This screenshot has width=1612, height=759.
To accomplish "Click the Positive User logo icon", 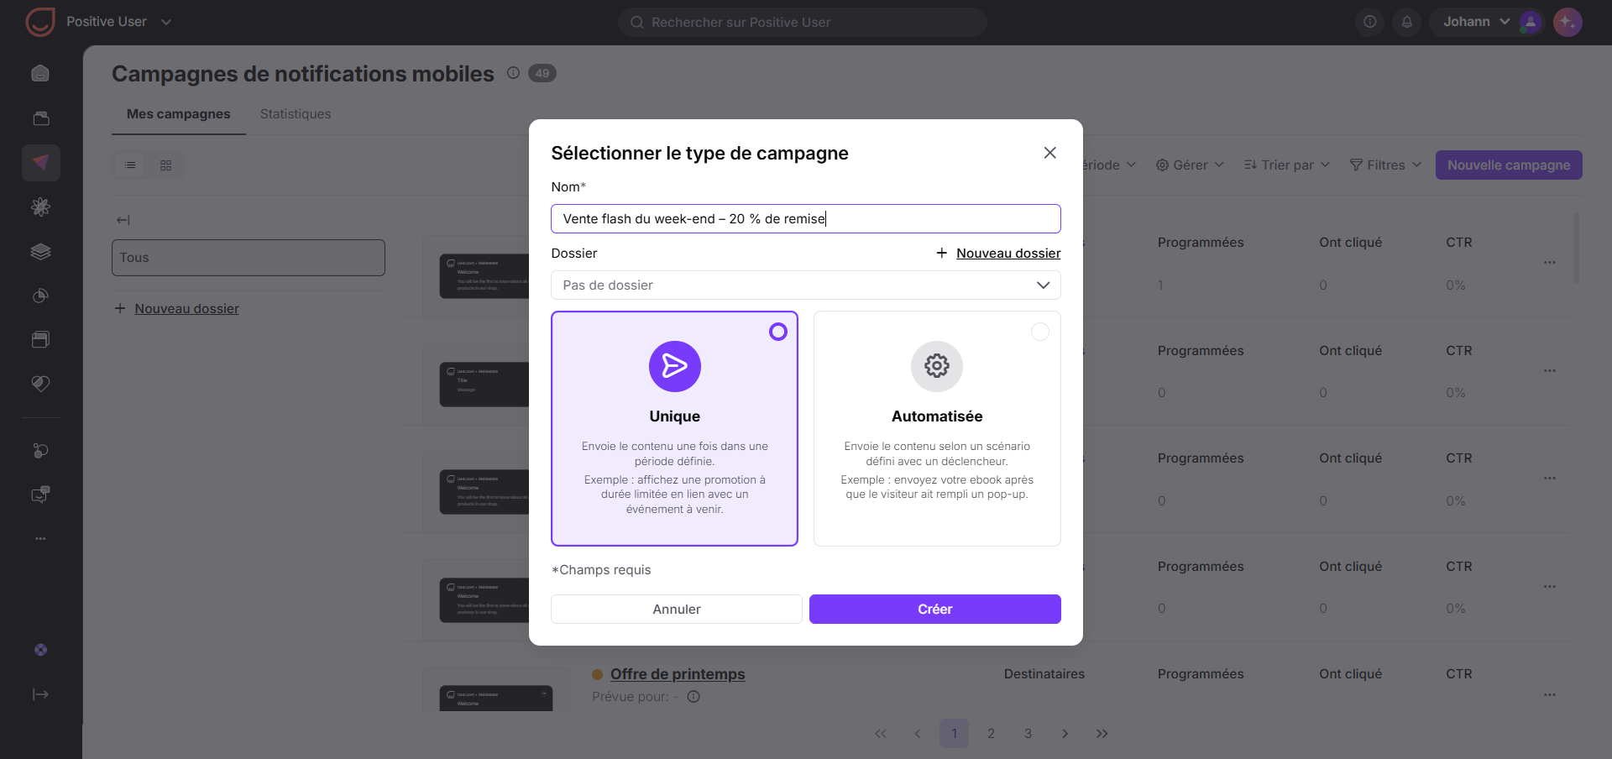I will coord(39,22).
